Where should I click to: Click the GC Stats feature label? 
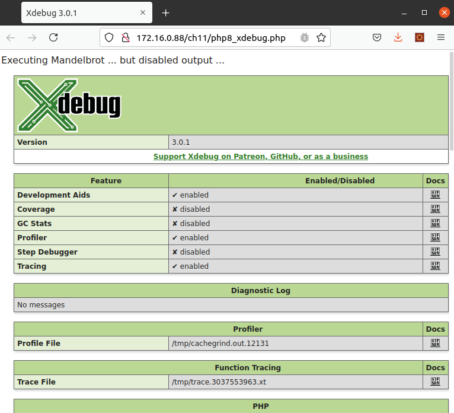coord(34,224)
